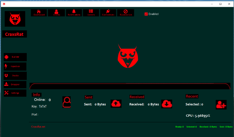Switch to the Clients tab

point(56,13)
